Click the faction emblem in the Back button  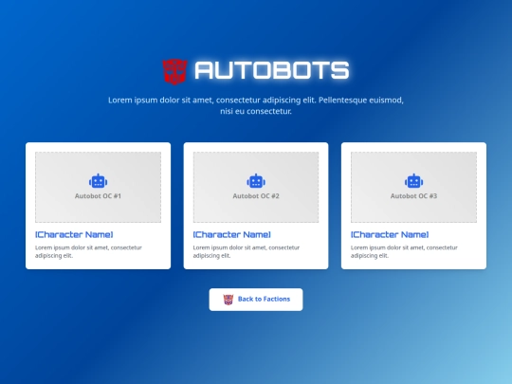coord(229,300)
